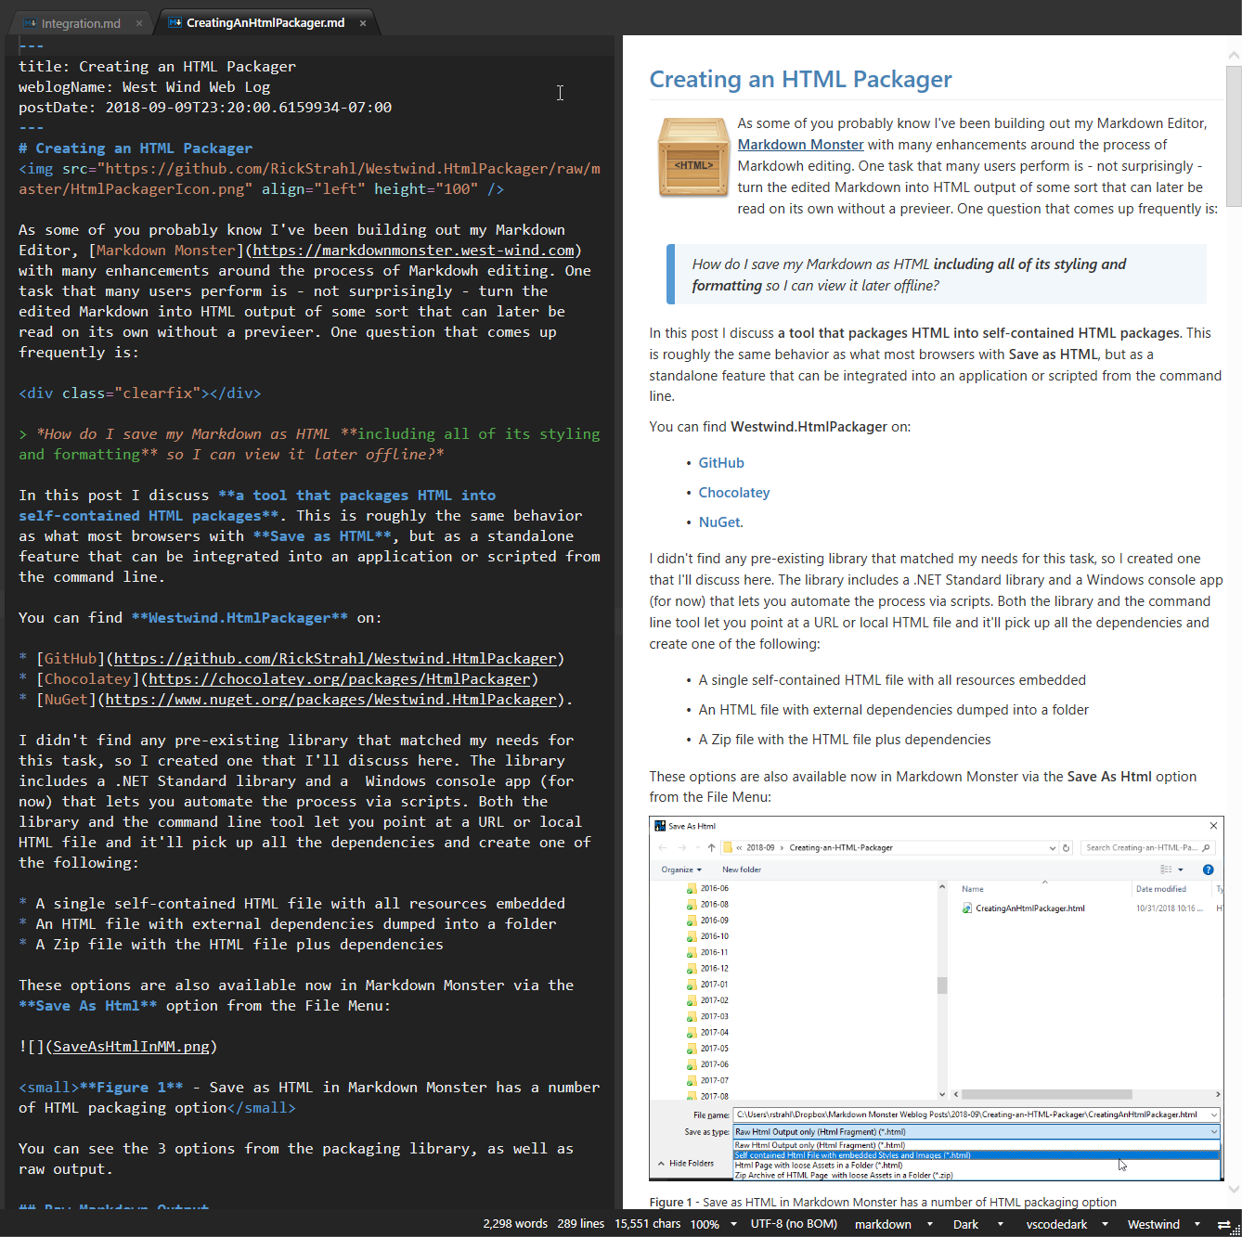The width and height of the screenshot is (1242, 1237).
Task: Click the weblogName: West Wind Web Log line
Action: point(144,87)
